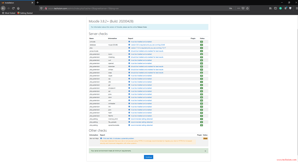Open the page actions three-dot menu

pyautogui.click(x=238, y=8)
